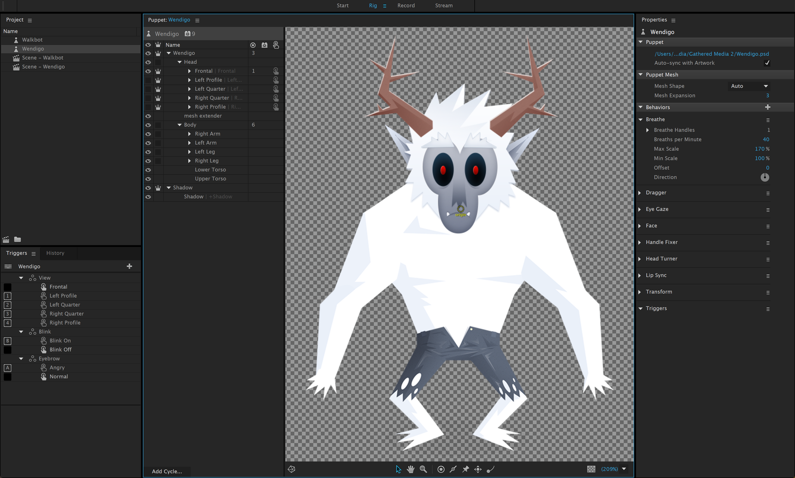Collapse the Wendigo layer group

tap(169, 53)
